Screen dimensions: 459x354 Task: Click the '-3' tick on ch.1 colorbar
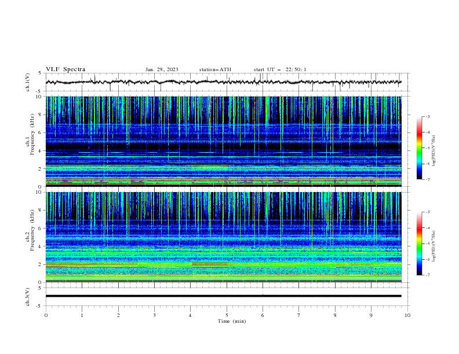[x=427, y=116]
